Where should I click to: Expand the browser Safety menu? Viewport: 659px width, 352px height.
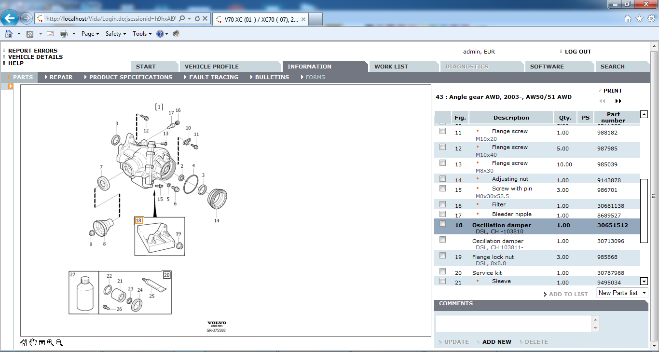(116, 34)
